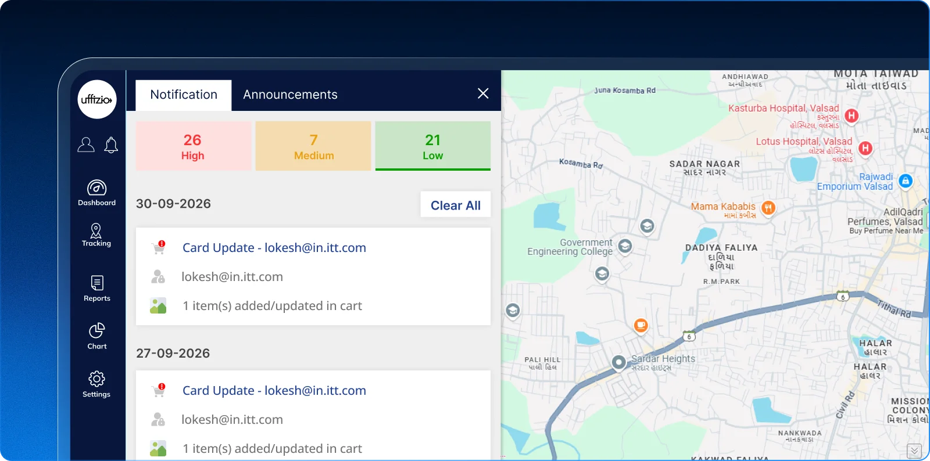Click the DADIYA FALIYA map label

(721, 257)
